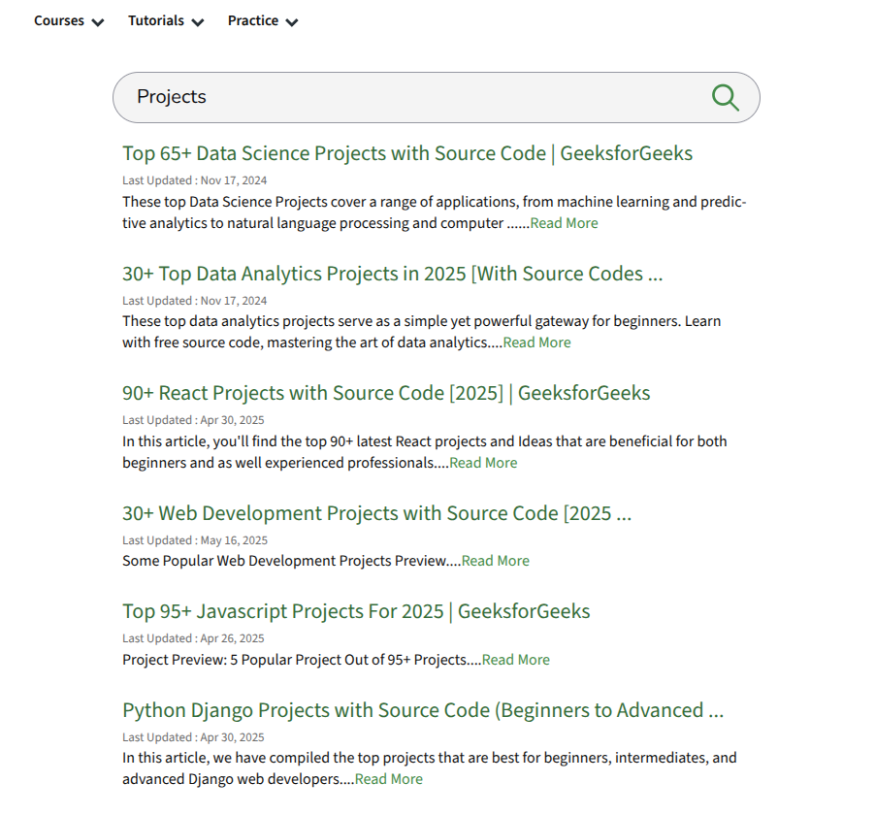Open Top 95+ Javascript Projects article
Screen dimensions: 875x815
(x=356, y=611)
